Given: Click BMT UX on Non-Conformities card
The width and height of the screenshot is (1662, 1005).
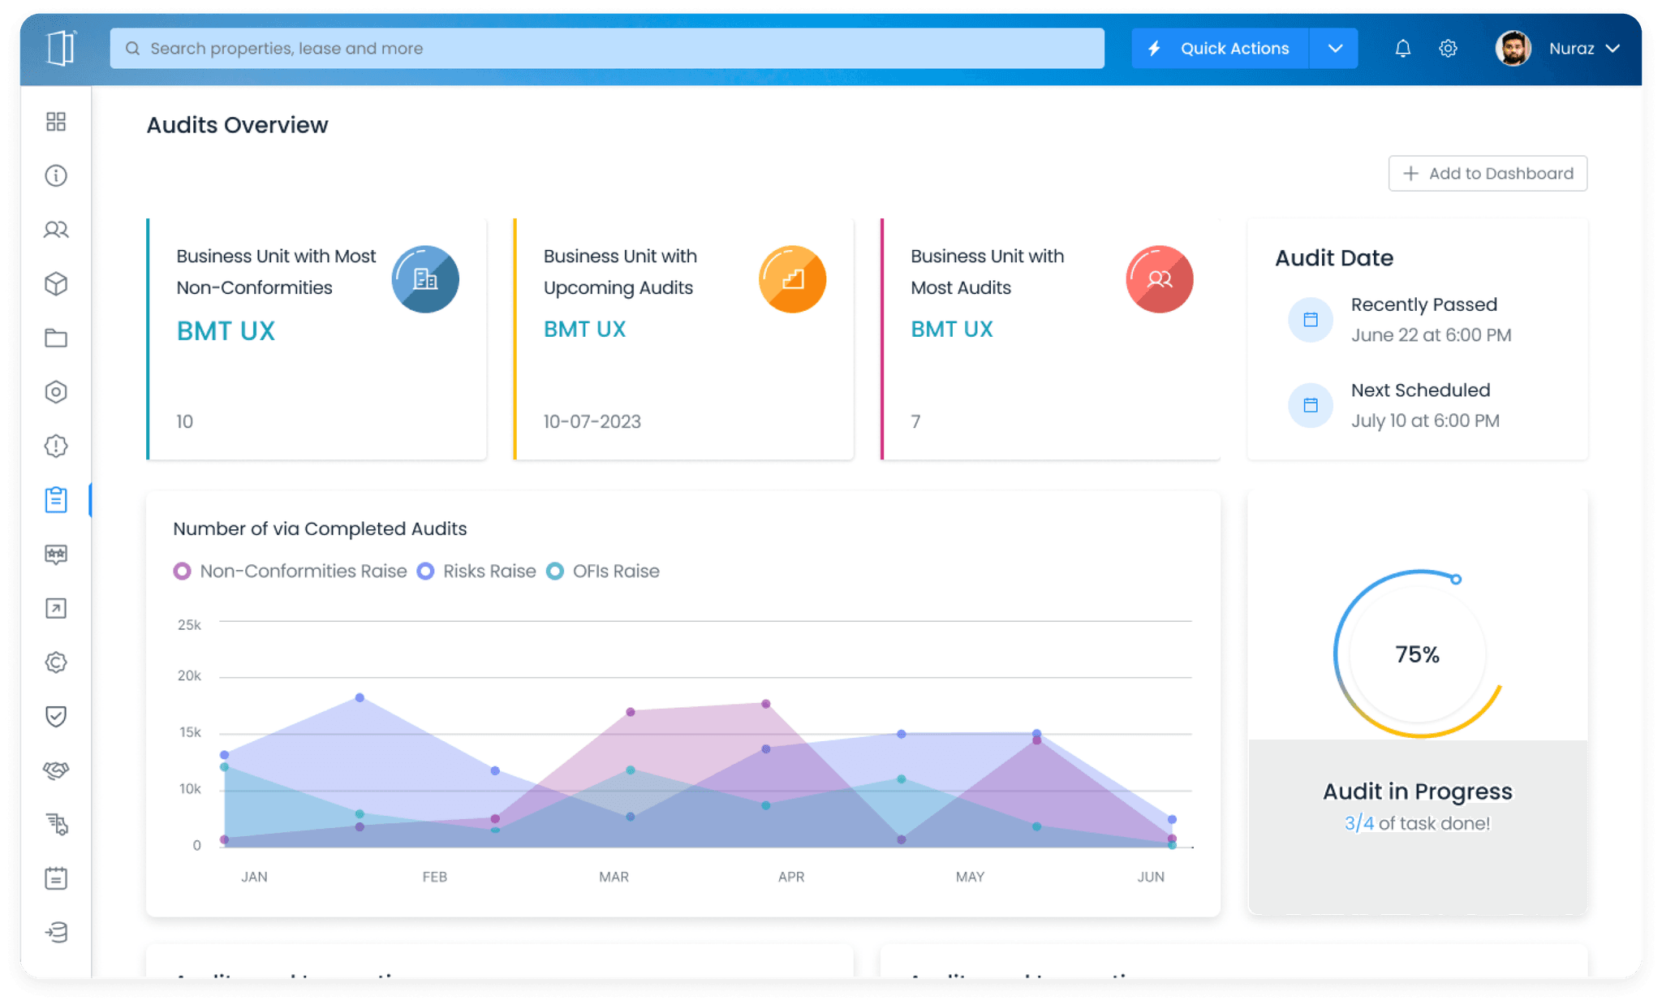Looking at the screenshot, I should 226,331.
